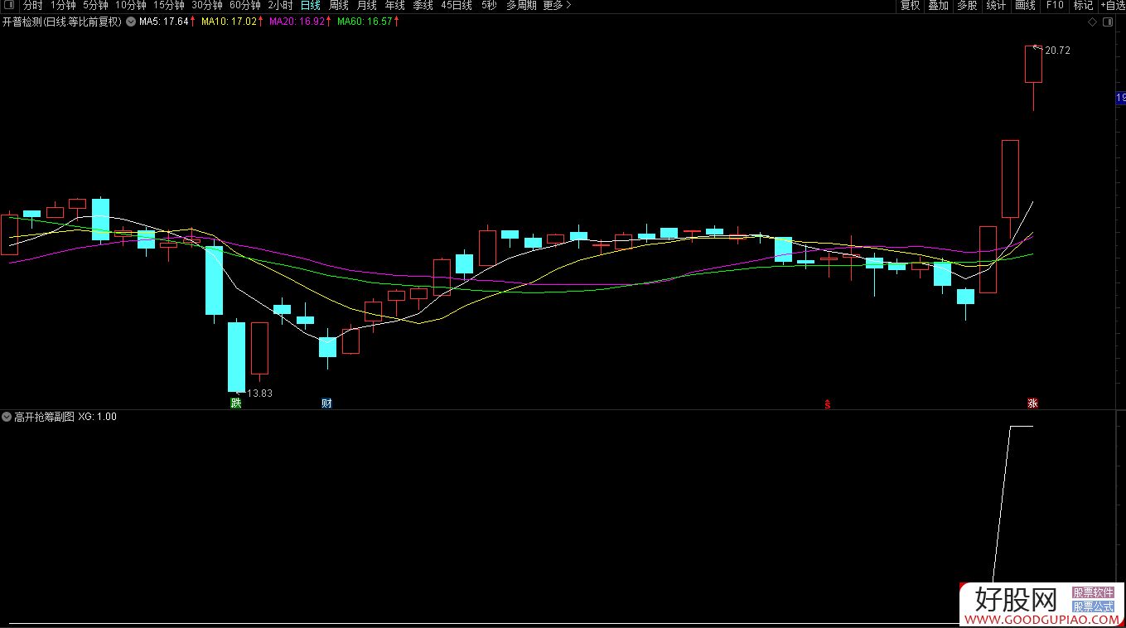Click the green 跌 marker below the chart
Screen dimensions: 1126x628
(x=236, y=403)
